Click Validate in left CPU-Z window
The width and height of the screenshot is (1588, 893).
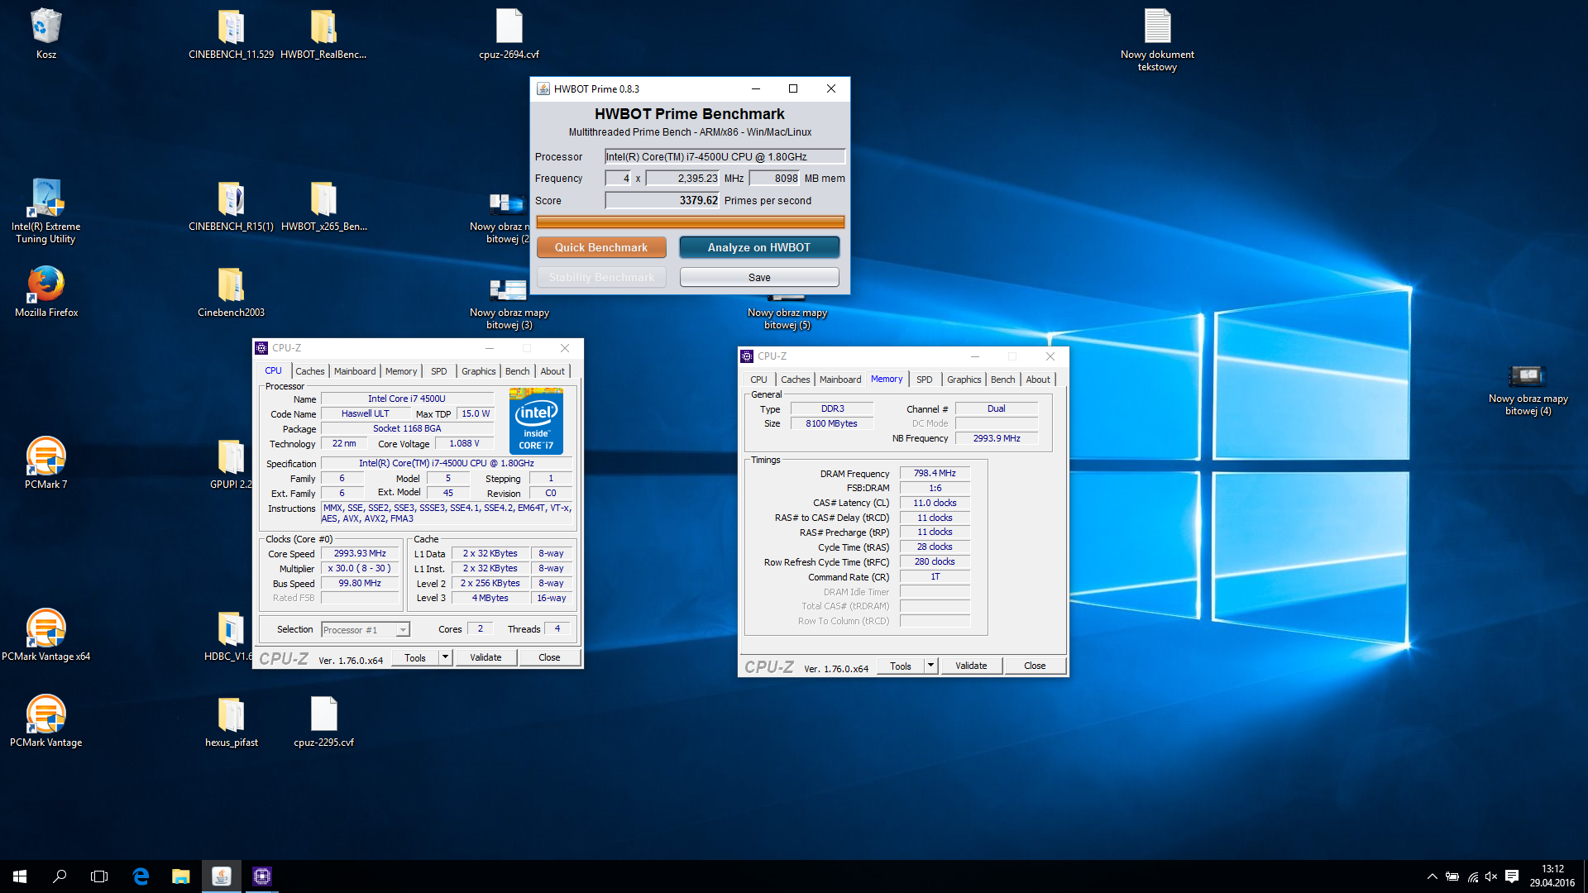[485, 657]
